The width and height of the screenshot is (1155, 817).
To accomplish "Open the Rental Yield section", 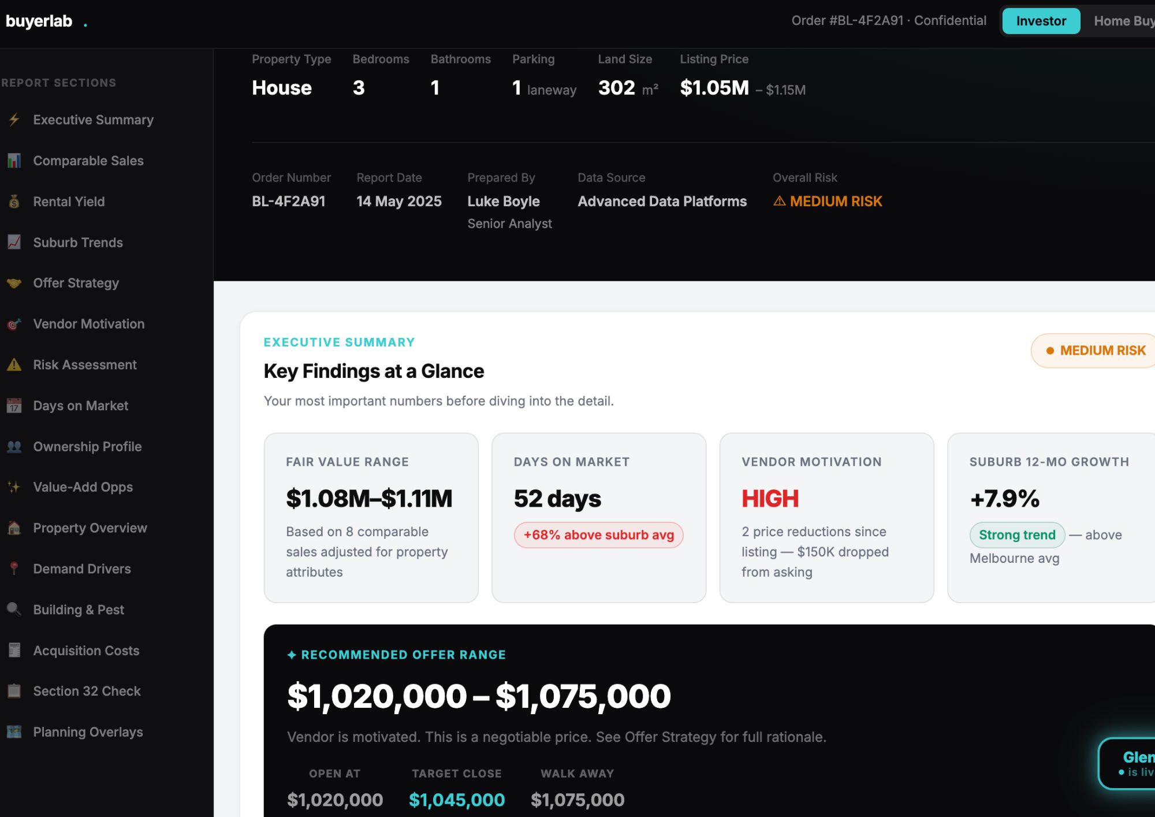I will point(69,202).
